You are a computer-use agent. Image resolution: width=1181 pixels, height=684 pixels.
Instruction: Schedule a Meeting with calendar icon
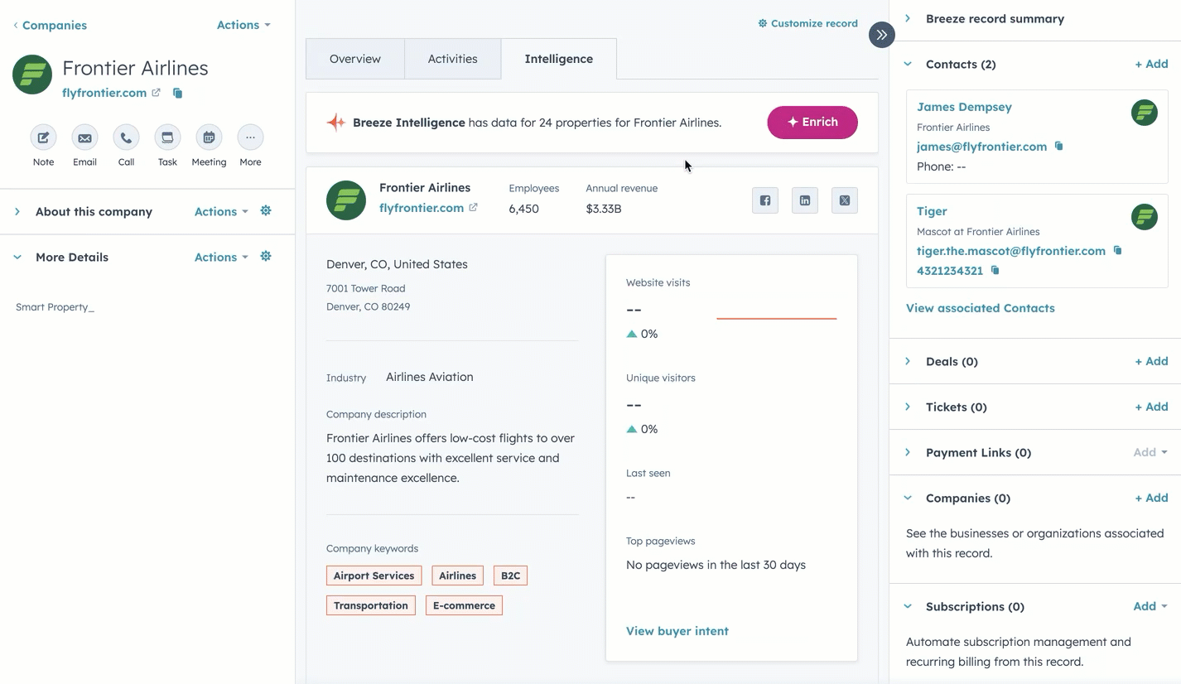point(209,137)
